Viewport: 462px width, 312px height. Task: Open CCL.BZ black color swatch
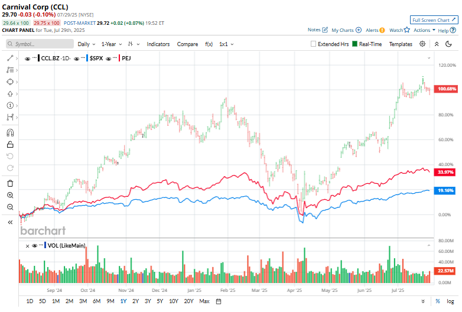38,58
